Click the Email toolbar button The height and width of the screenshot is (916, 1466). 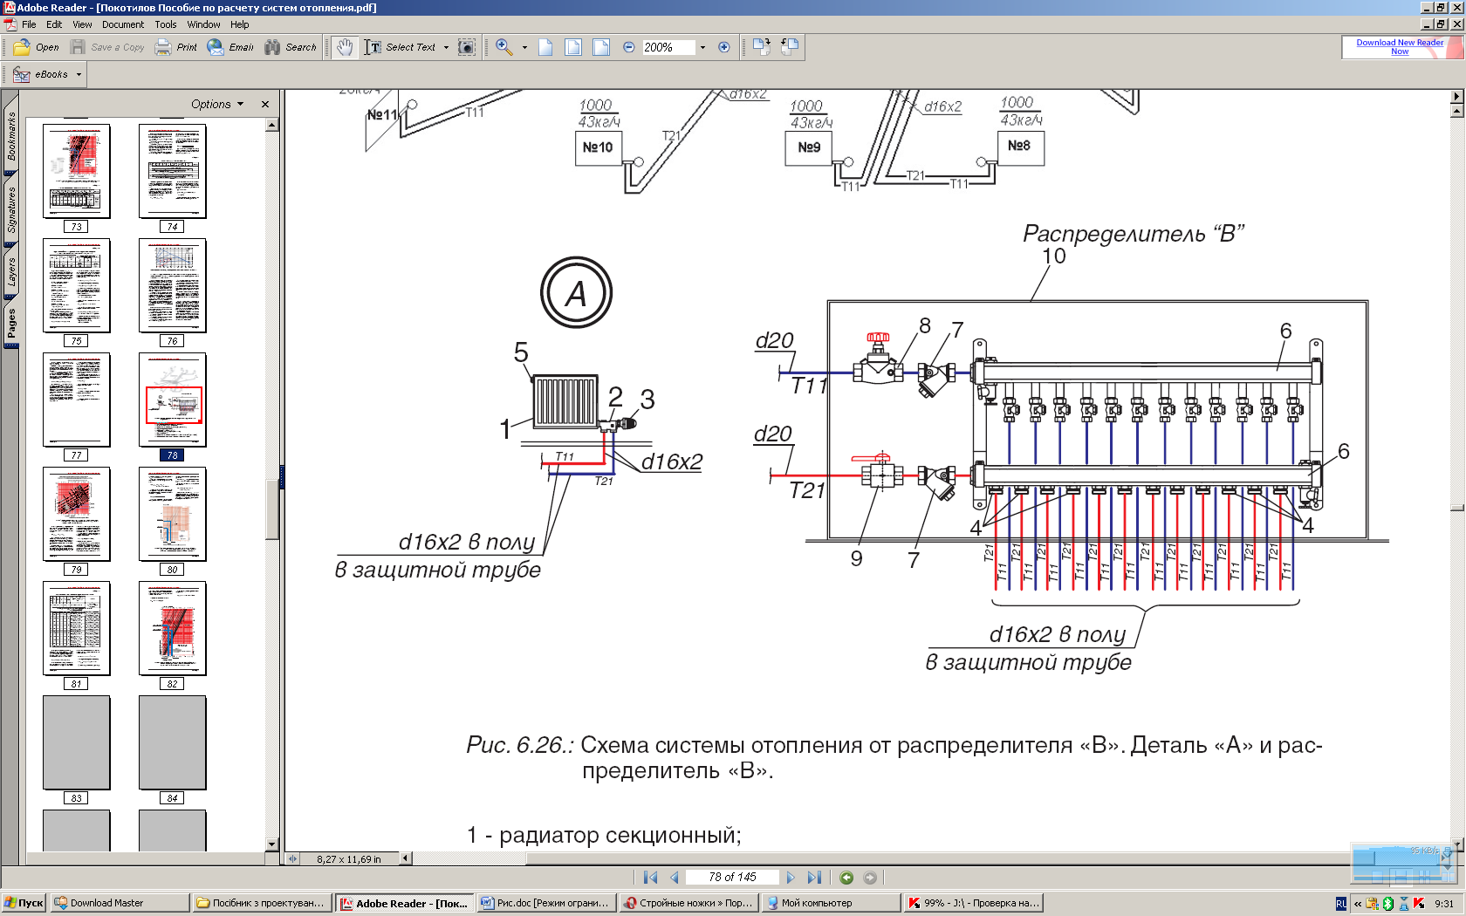(230, 47)
